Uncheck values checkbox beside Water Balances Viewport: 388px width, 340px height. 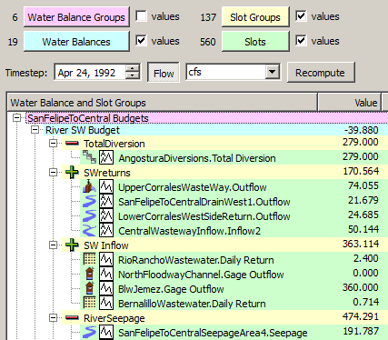[x=141, y=41]
